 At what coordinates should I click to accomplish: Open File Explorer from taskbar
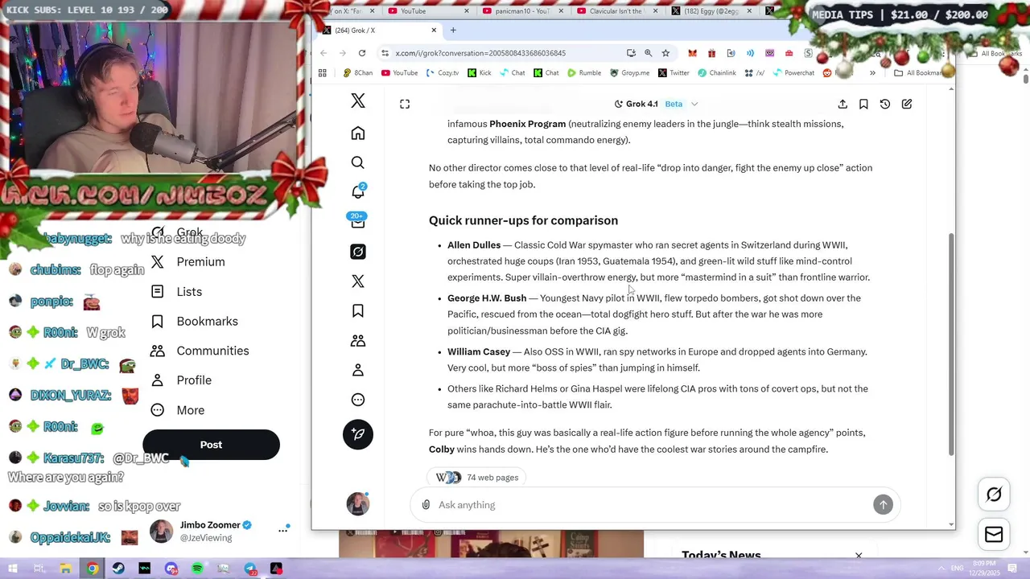click(x=65, y=569)
